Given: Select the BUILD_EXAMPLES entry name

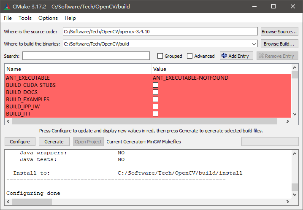Looking at the screenshot, I should 27,99.
